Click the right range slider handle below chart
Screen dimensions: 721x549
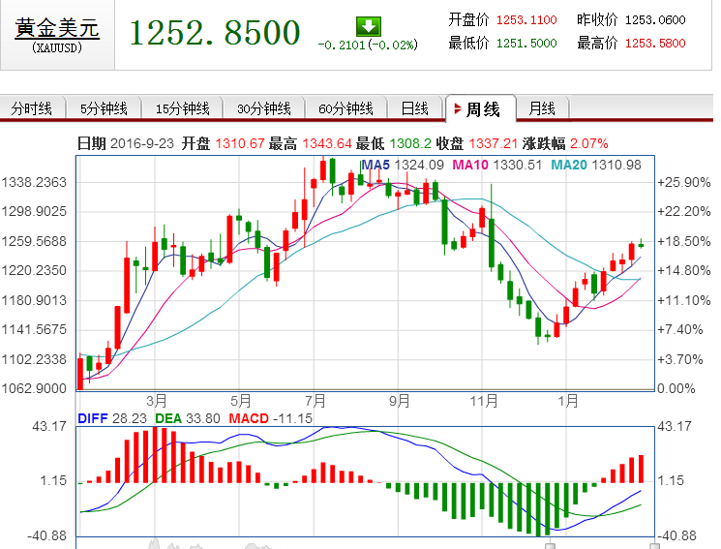pos(654,546)
